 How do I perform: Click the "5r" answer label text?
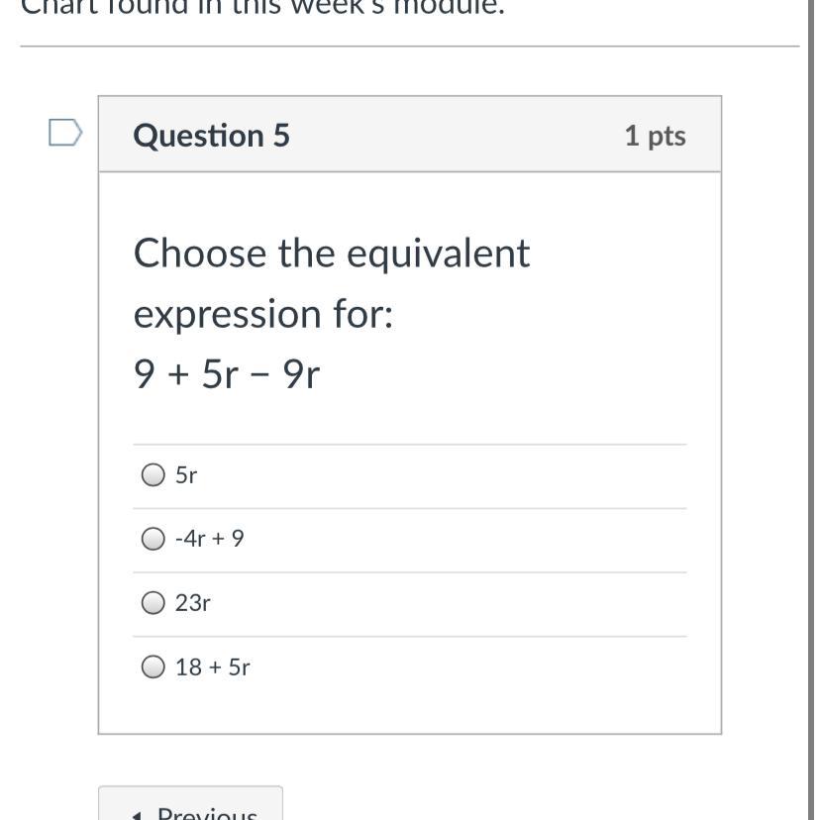[186, 475]
